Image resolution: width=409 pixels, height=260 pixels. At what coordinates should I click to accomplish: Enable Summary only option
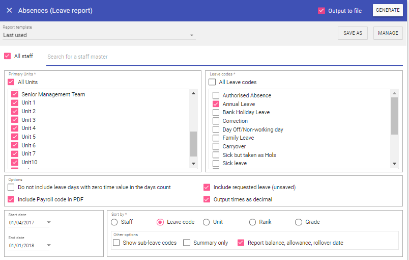(187, 243)
